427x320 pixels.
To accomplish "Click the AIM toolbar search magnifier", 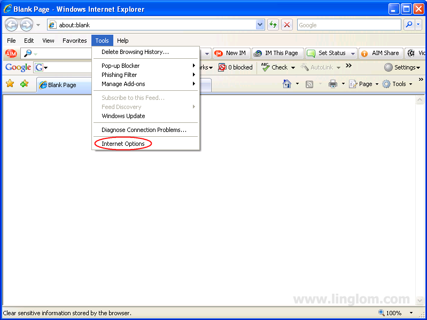I will (x=27, y=53).
